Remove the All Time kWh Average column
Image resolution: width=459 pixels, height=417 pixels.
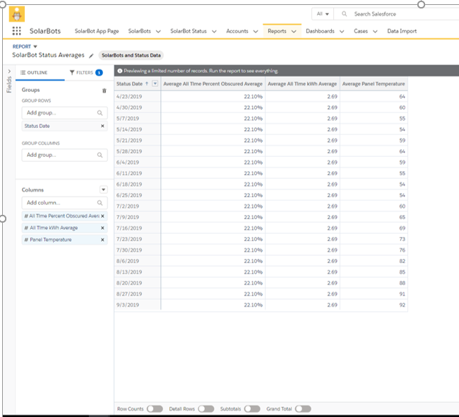pyautogui.click(x=102, y=228)
